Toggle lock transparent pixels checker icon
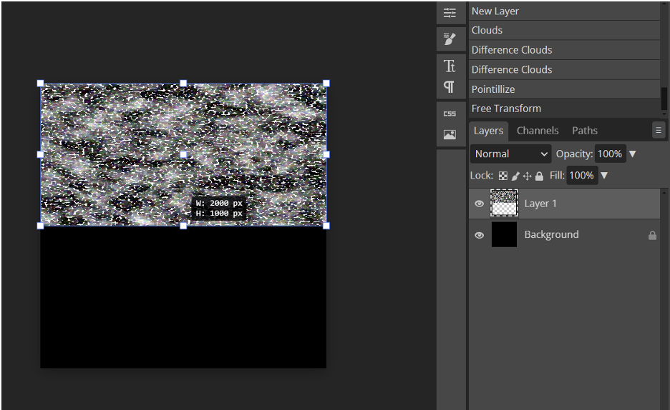 click(503, 176)
